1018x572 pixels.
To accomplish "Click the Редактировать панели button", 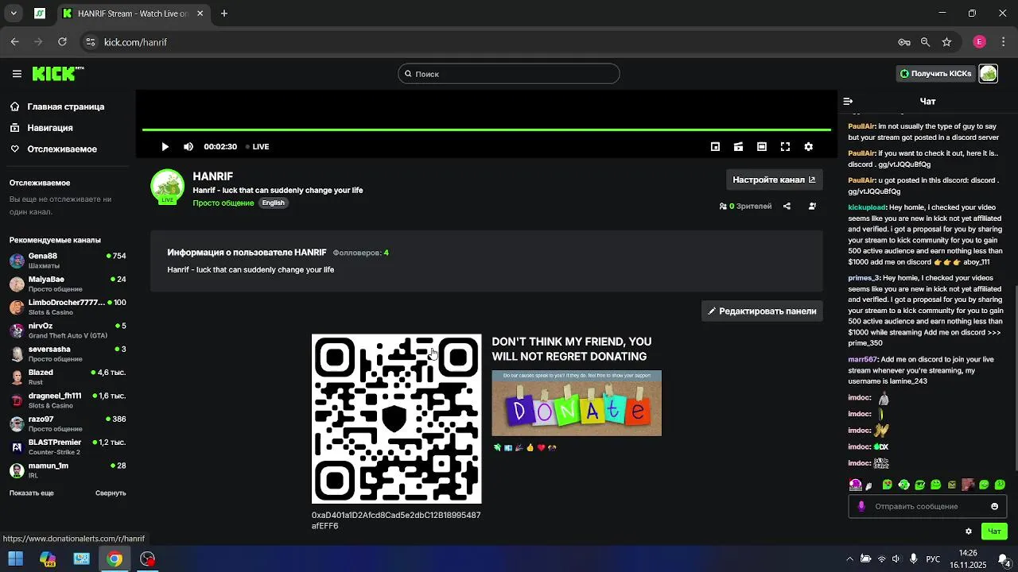I will pyautogui.click(x=762, y=311).
